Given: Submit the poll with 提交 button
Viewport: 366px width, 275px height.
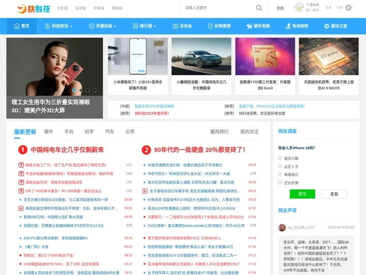Looking at the screenshot, I should (x=302, y=194).
